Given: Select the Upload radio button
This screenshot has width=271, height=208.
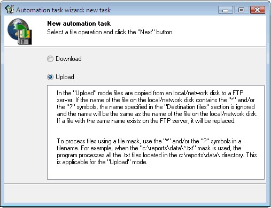Looking at the screenshot, I should tap(50, 77).
